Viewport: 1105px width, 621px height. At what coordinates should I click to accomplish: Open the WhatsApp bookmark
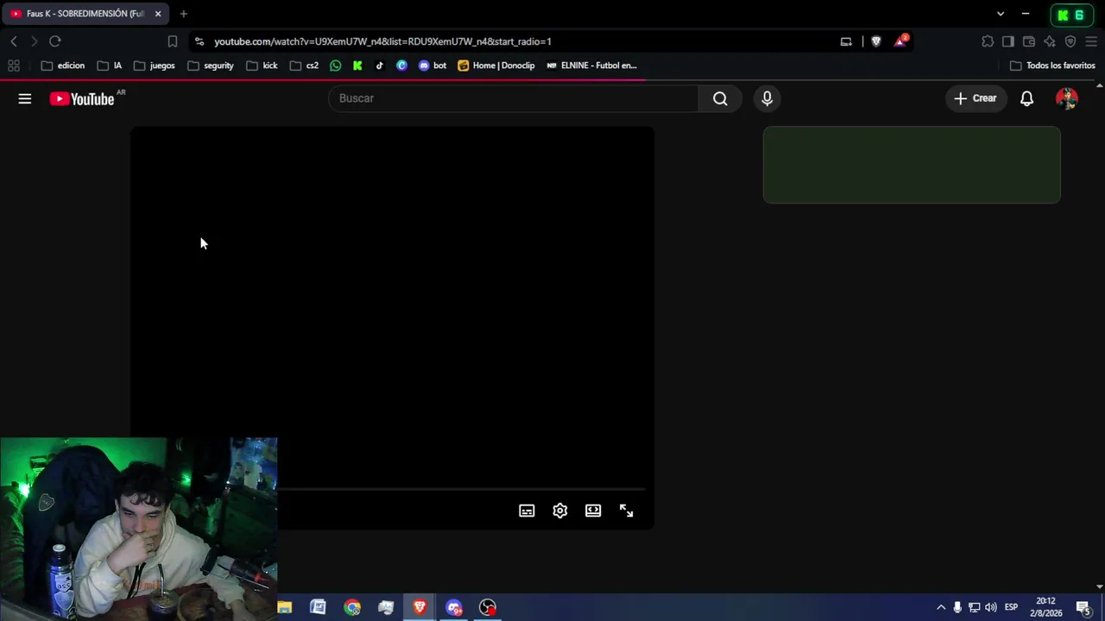[x=336, y=66]
